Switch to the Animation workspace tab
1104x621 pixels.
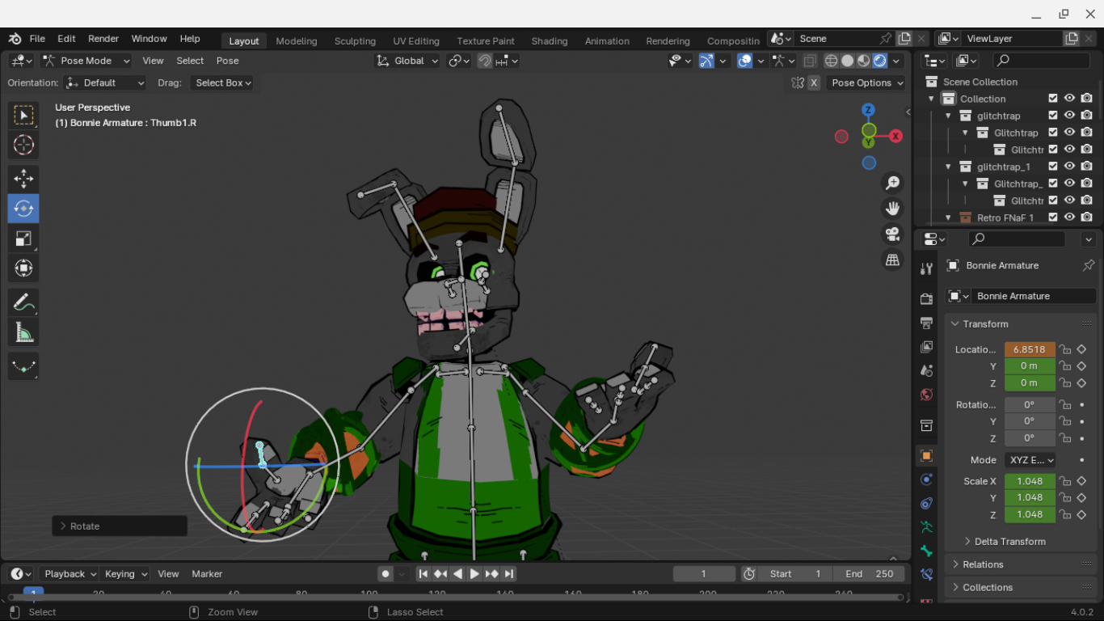pos(607,40)
